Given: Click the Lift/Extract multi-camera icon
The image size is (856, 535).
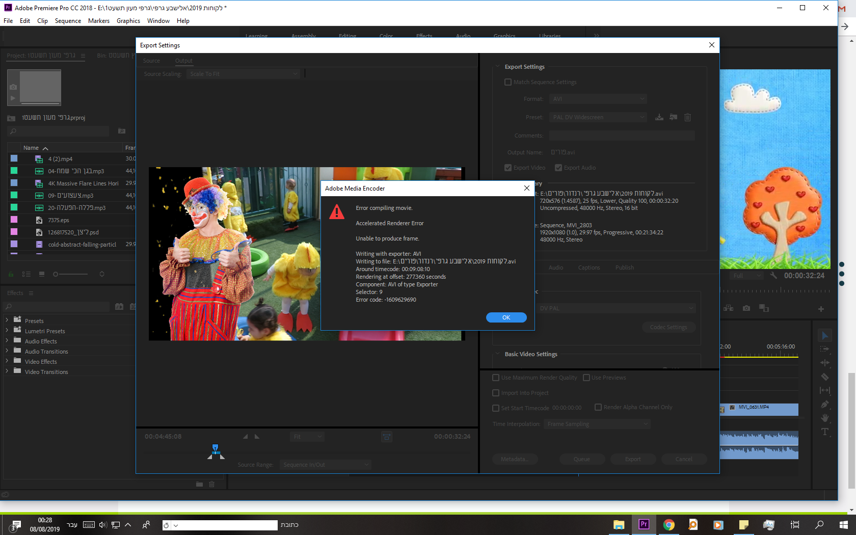Looking at the screenshot, I should (x=729, y=308).
